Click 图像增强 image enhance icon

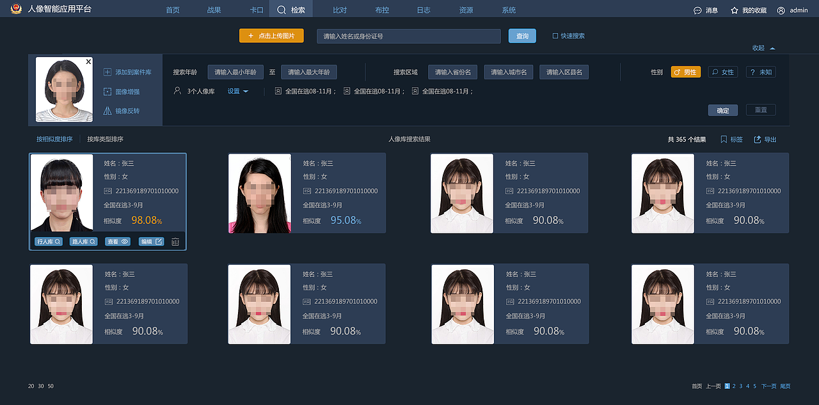107,91
